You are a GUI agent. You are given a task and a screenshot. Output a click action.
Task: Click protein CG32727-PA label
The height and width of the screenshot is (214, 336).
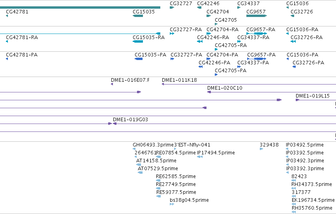(x=186, y=54)
